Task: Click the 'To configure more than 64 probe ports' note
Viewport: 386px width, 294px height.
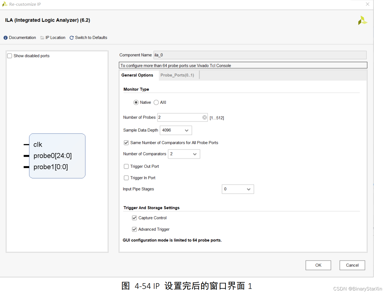Action: pos(243,65)
